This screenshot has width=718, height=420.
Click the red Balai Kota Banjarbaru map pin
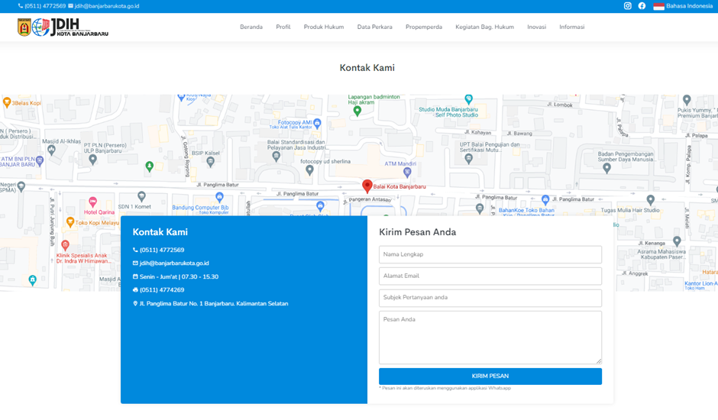(367, 186)
